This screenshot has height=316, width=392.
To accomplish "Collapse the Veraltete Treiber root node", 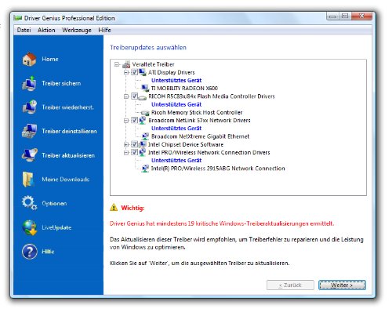I will (117, 64).
